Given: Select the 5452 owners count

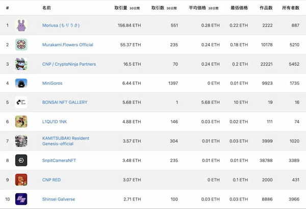Looking at the screenshot, I should pyautogui.click(x=294, y=64).
